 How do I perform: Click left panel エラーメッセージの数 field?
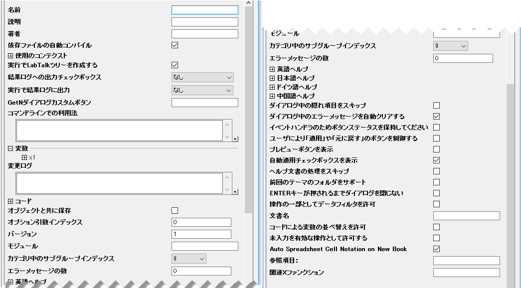coord(201,271)
